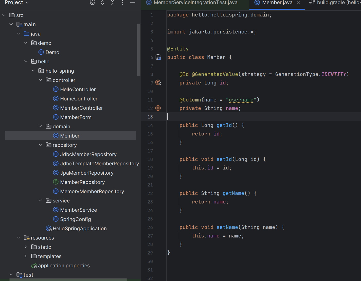Image resolution: width=361 pixels, height=281 pixels.
Task: Click the static folder icon
Action: 34,247
